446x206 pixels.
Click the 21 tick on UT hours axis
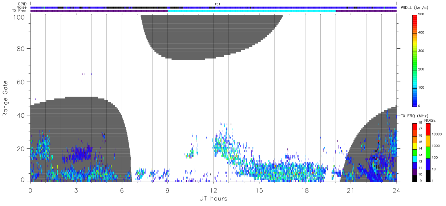pos(351,190)
